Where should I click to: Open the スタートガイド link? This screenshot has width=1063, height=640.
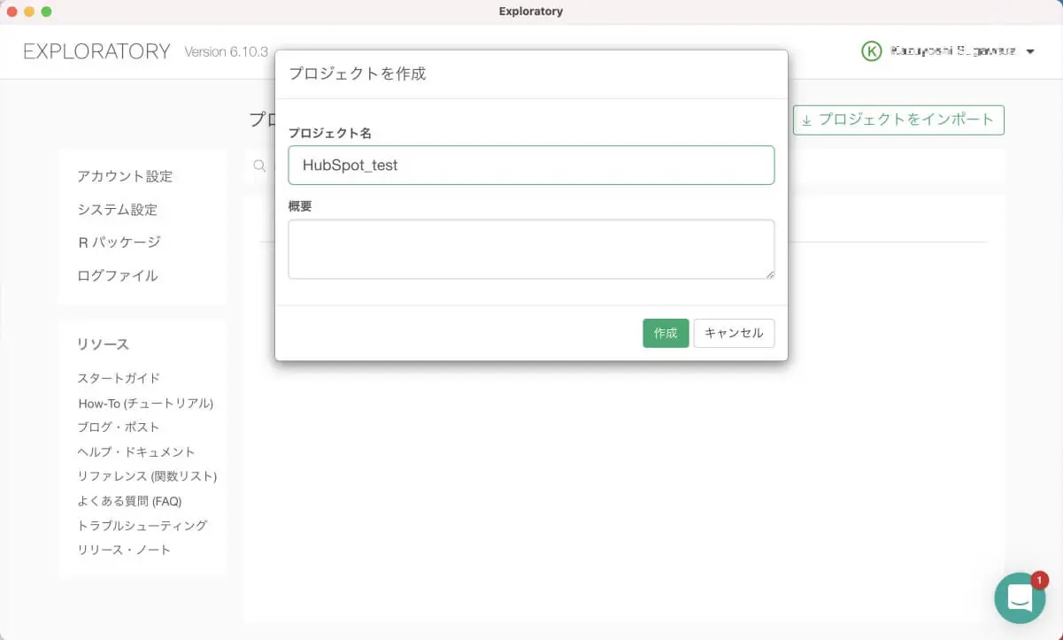click(x=119, y=379)
